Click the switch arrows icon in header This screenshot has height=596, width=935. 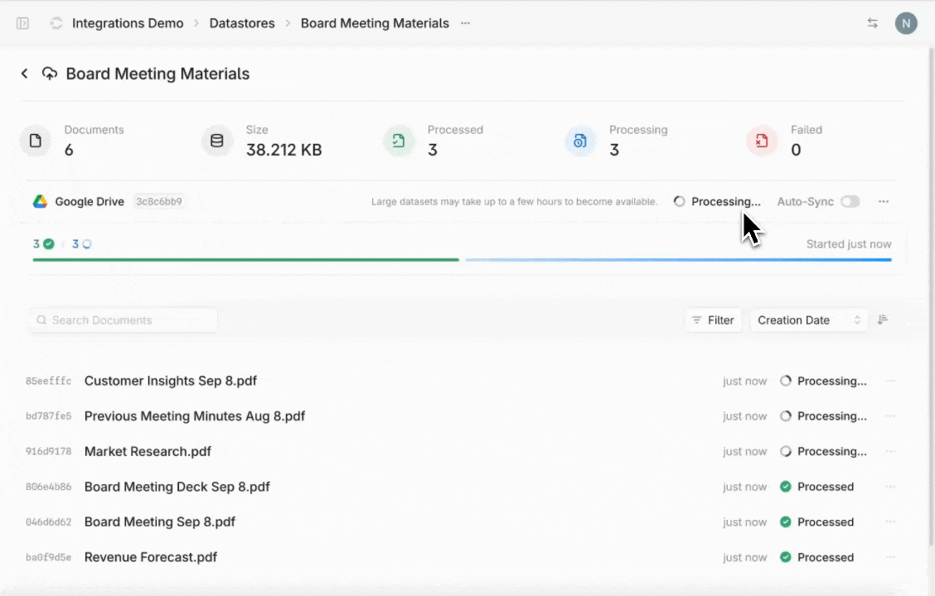(x=873, y=23)
